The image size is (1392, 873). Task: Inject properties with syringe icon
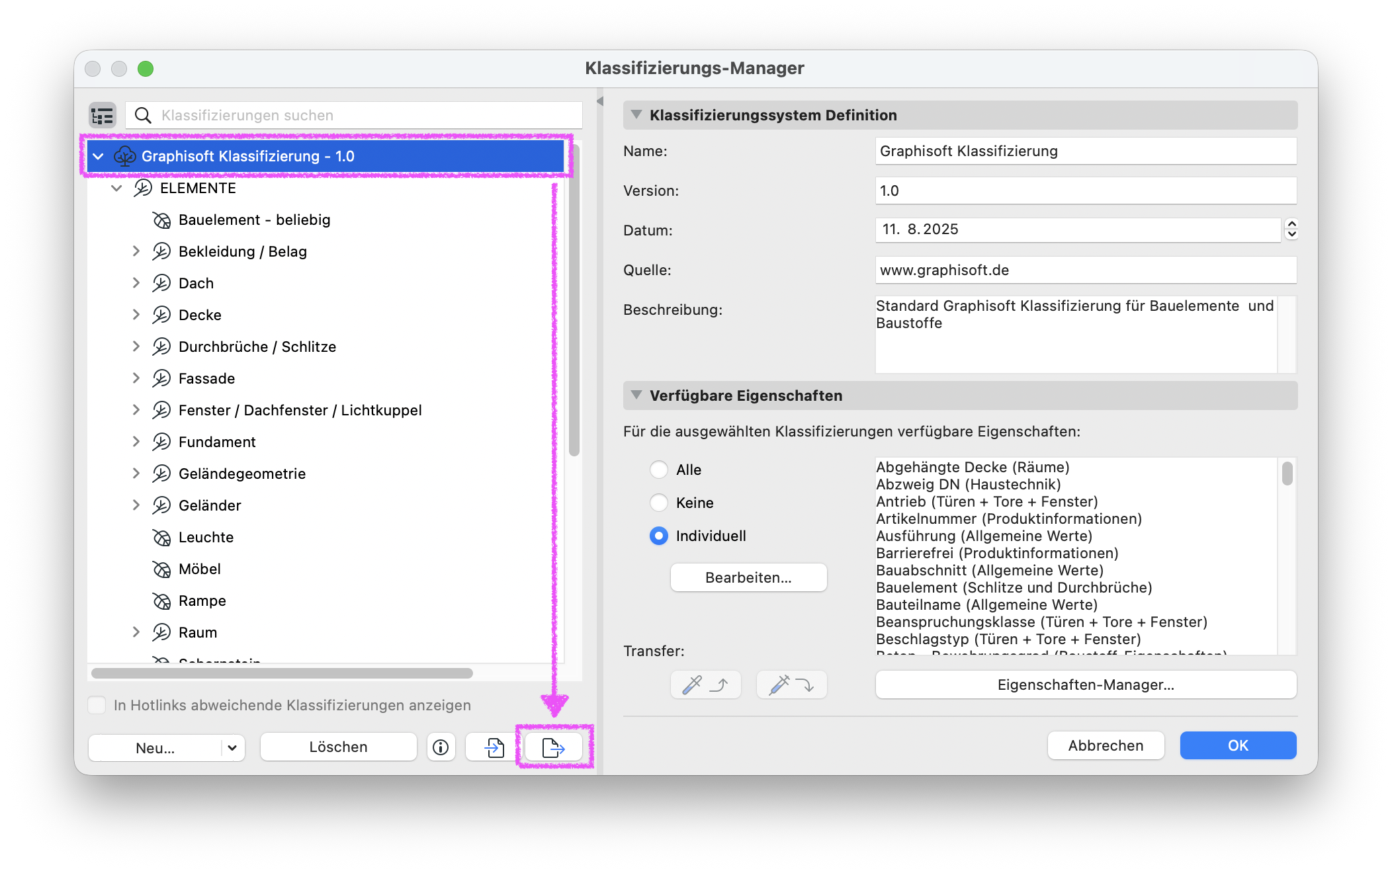point(791,685)
